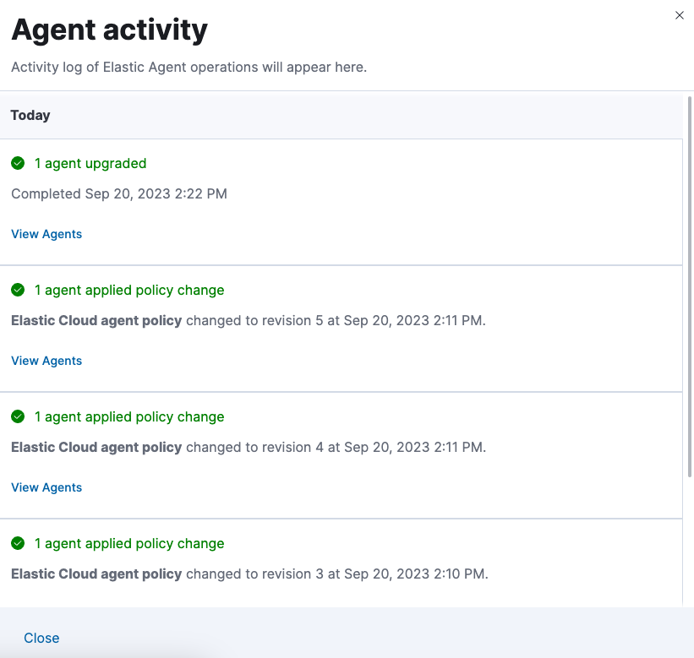This screenshot has height=658, width=694.
Task: Select the revision 5 policy change entry
Action: pos(128,290)
